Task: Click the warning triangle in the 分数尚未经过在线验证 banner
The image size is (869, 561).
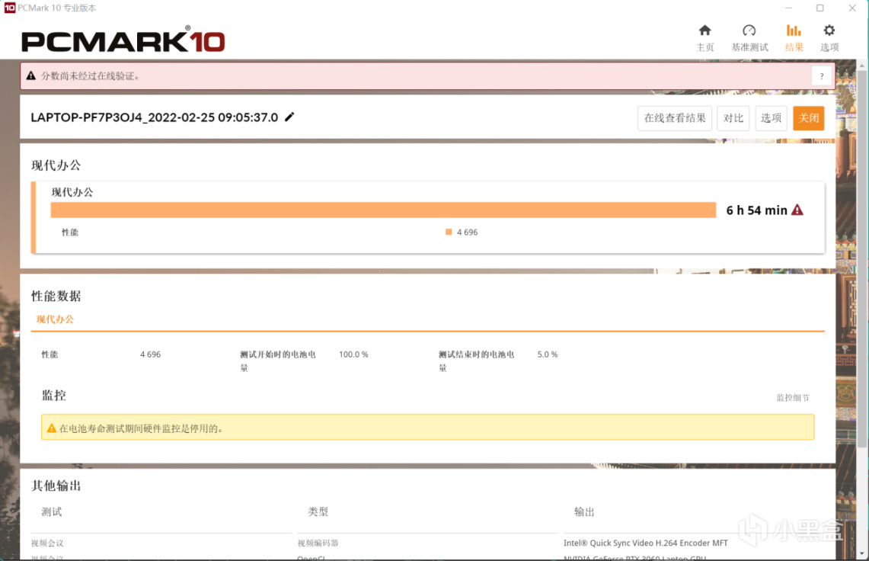Action: click(x=31, y=75)
